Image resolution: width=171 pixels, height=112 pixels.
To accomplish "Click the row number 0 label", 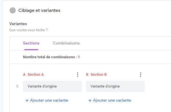I will coord(17,86).
